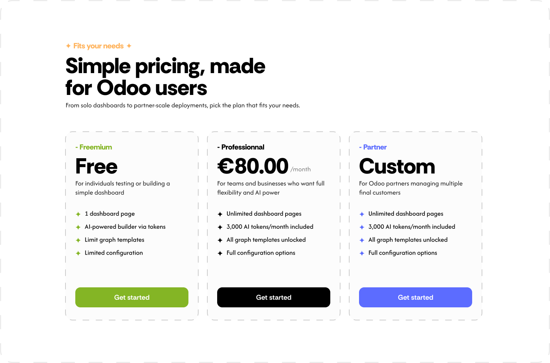Click the blue sparkle beside Partner "Unlimited dashboard pages"
550x363 pixels.
pos(362,214)
